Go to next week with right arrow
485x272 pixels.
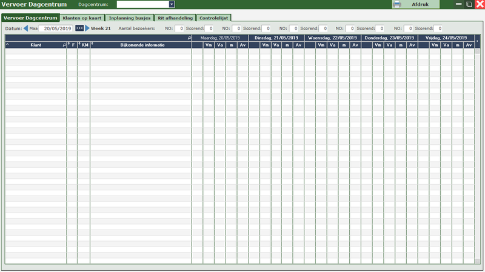click(x=87, y=28)
